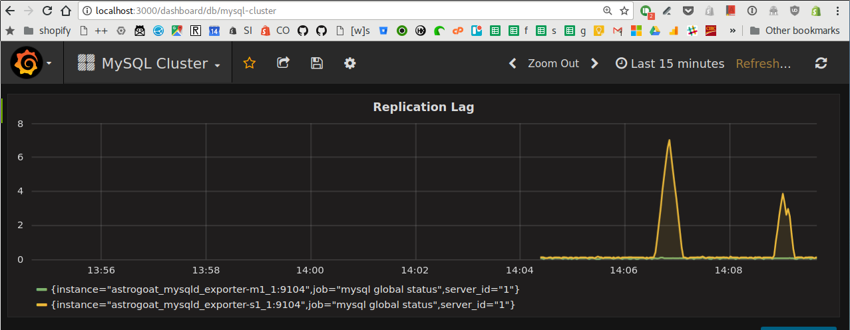The width and height of the screenshot is (850, 330).
Task: Open the uBlock shield extension
Action: 795,11
